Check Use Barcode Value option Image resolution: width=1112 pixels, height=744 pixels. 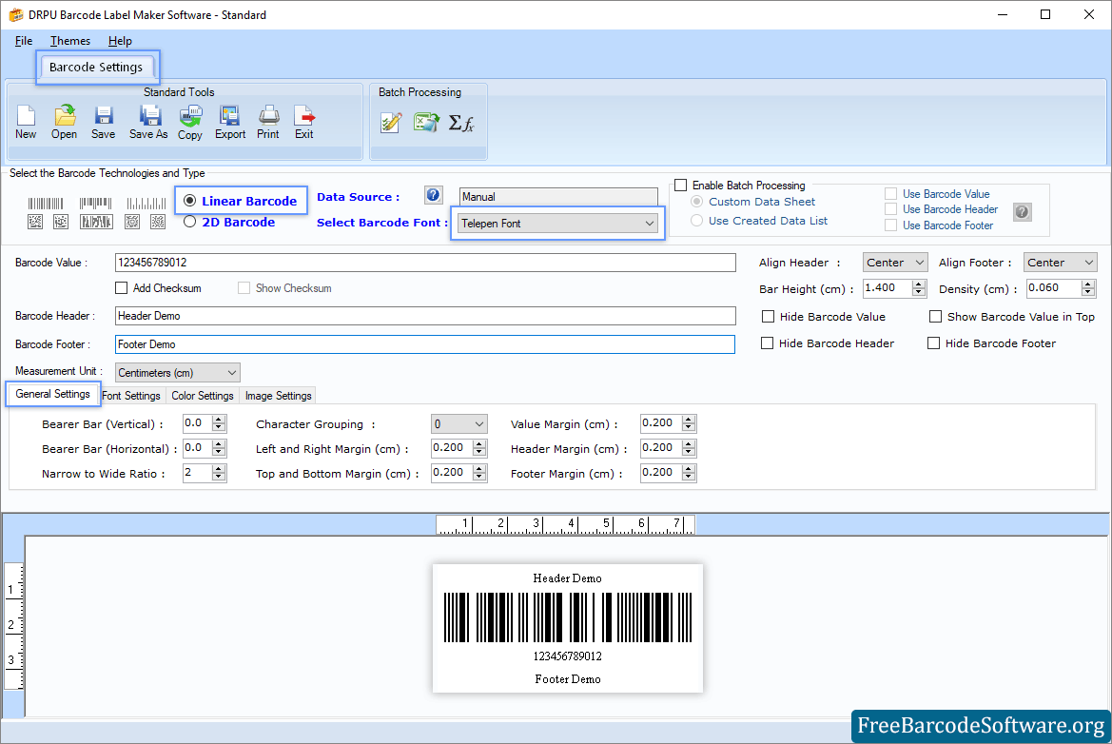(890, 194)
